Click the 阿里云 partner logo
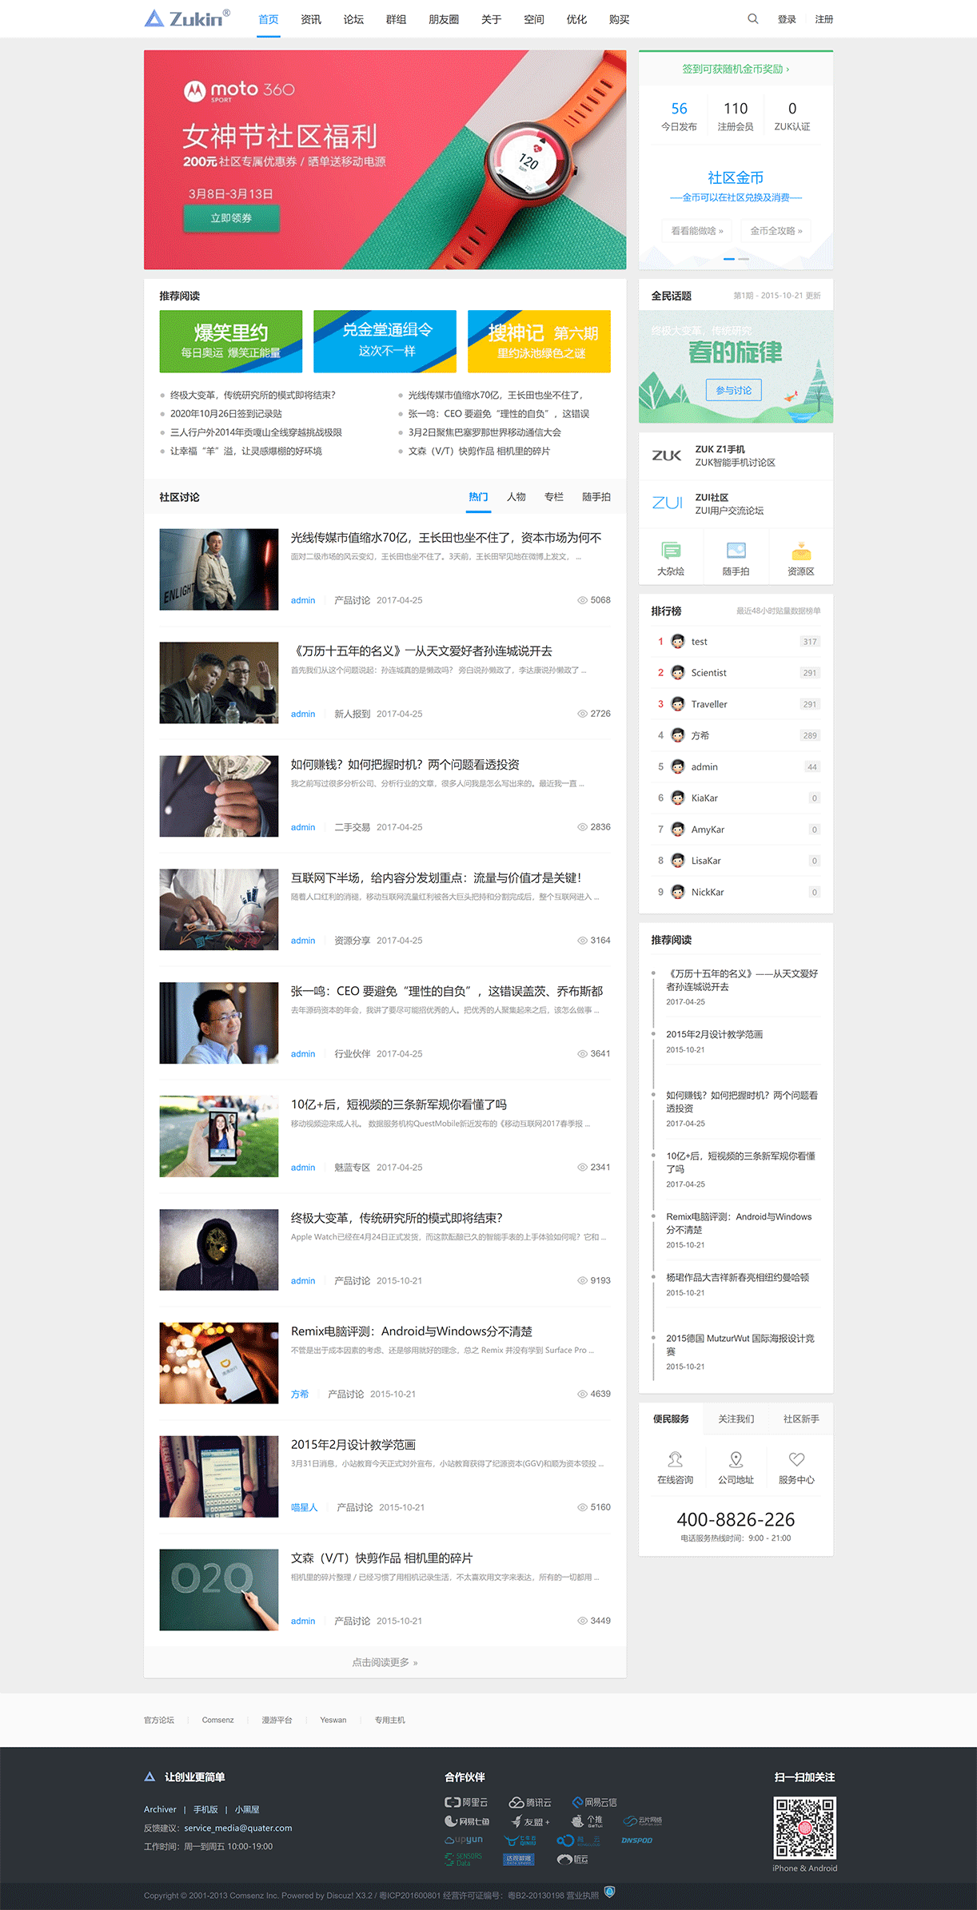The width and height of the screenshot is (977, 1910). coord(466,1802)
